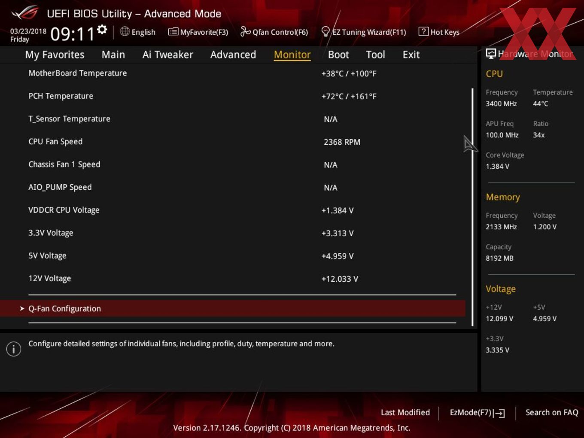Launch Qfan Control(F6) label
The width and height of the screenshot is (584, 438).
pos(280,32)
